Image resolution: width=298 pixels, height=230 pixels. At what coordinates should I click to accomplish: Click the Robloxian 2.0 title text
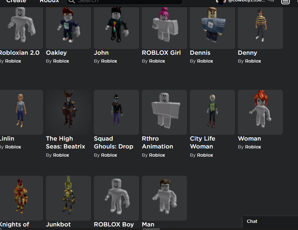19,53
